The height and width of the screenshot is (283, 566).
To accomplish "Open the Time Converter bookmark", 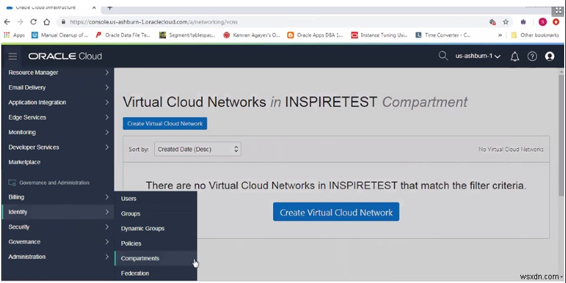I will pos(443,35).
